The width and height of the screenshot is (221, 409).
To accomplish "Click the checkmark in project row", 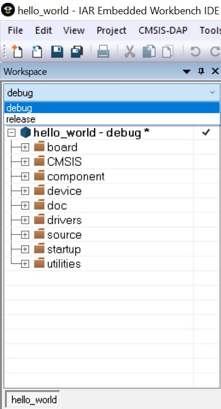I will click(x=206, y=133).
